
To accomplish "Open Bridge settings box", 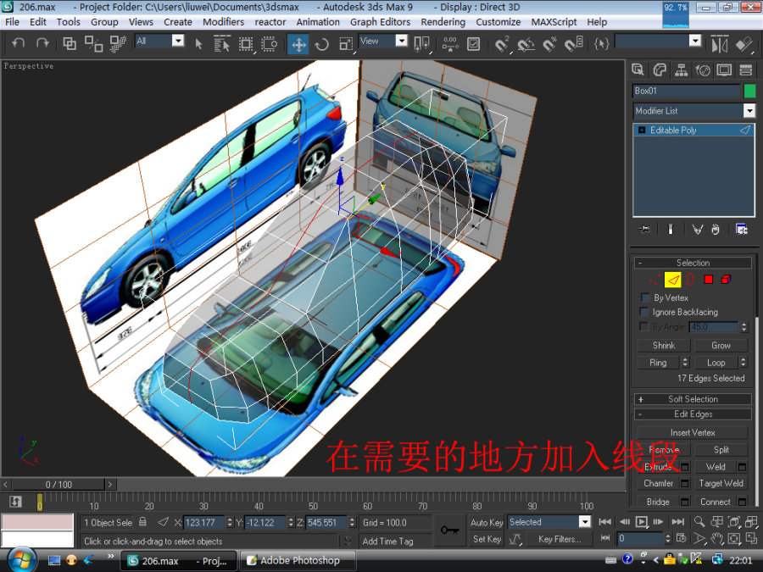I will point(685,502).
